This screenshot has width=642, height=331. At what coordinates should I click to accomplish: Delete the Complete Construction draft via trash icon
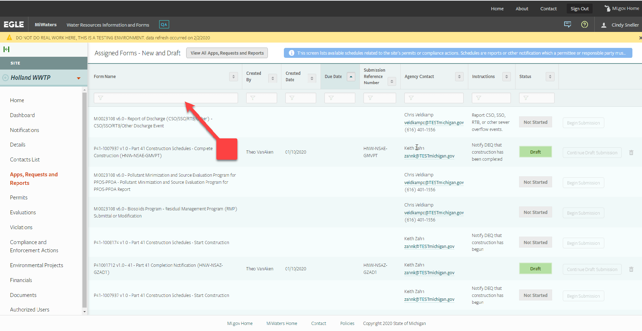(631, 153)
